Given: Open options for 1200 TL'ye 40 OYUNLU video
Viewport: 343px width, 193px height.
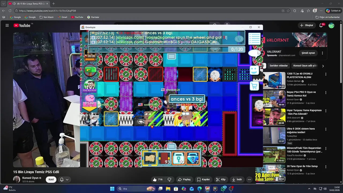Looking at the screenshot, I should click(326, 74).
